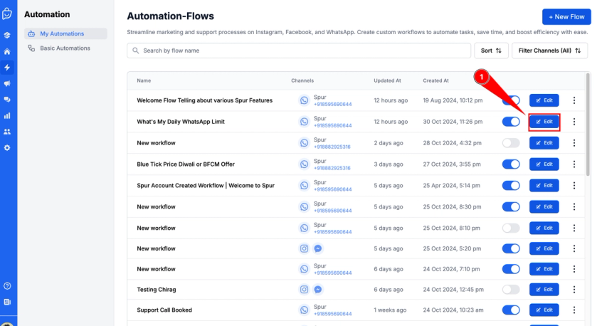Open the Sort dropdown
Viewport: 602px width, 326px height.
click(x=492, y=51)
